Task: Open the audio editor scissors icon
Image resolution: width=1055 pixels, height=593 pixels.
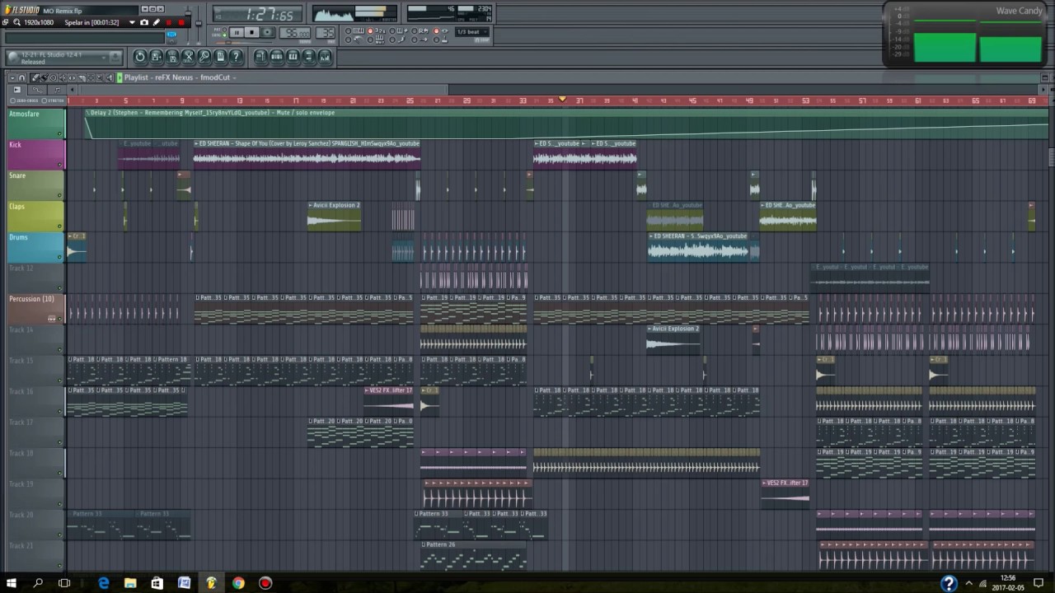Action: 188,57
